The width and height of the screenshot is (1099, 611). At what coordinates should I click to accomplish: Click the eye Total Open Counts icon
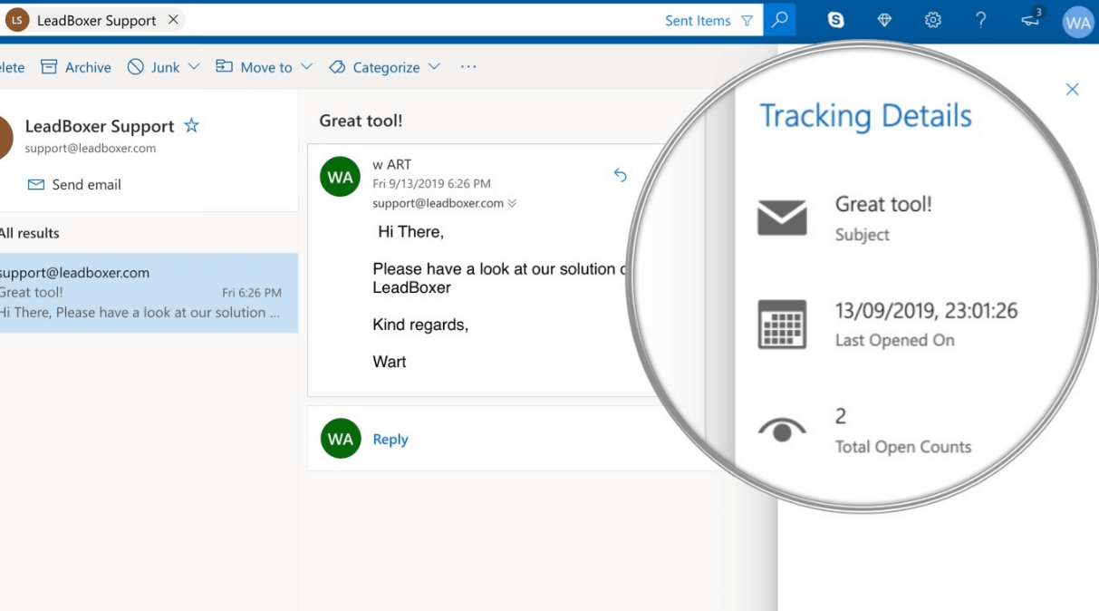tap(782, 431)
